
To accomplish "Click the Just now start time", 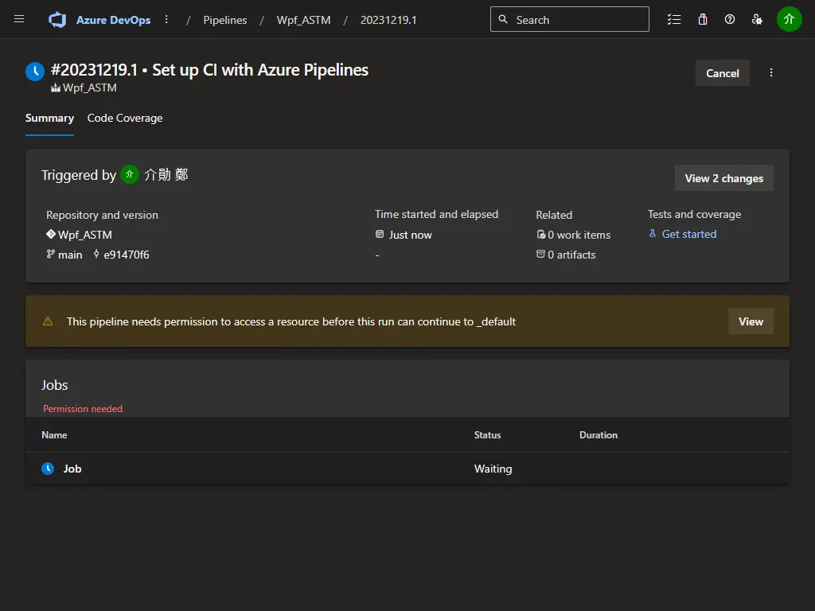I will (410, 235).
